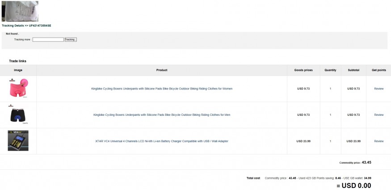Click the XTAR VC4 battery charger image
The height and width of the screenshot is (190, 391).
[18, 140]
